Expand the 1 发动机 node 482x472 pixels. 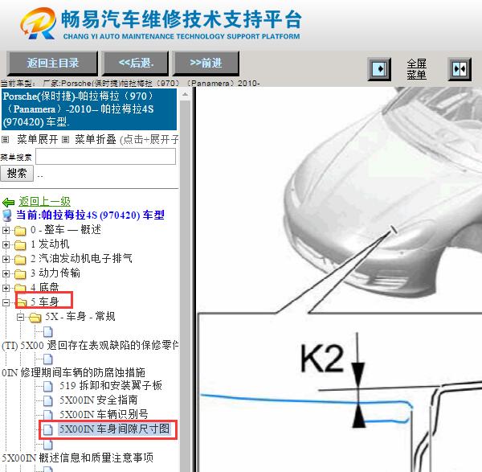point(6,244)
